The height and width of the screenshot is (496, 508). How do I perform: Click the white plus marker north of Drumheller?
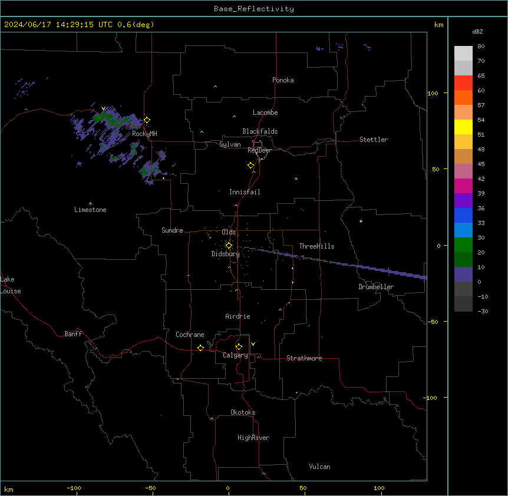click(x=361, y=221)
